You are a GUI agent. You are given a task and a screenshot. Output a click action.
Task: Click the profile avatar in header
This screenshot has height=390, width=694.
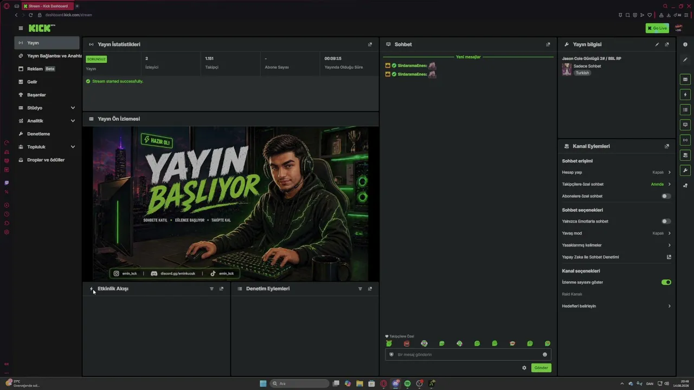(679, 28)
